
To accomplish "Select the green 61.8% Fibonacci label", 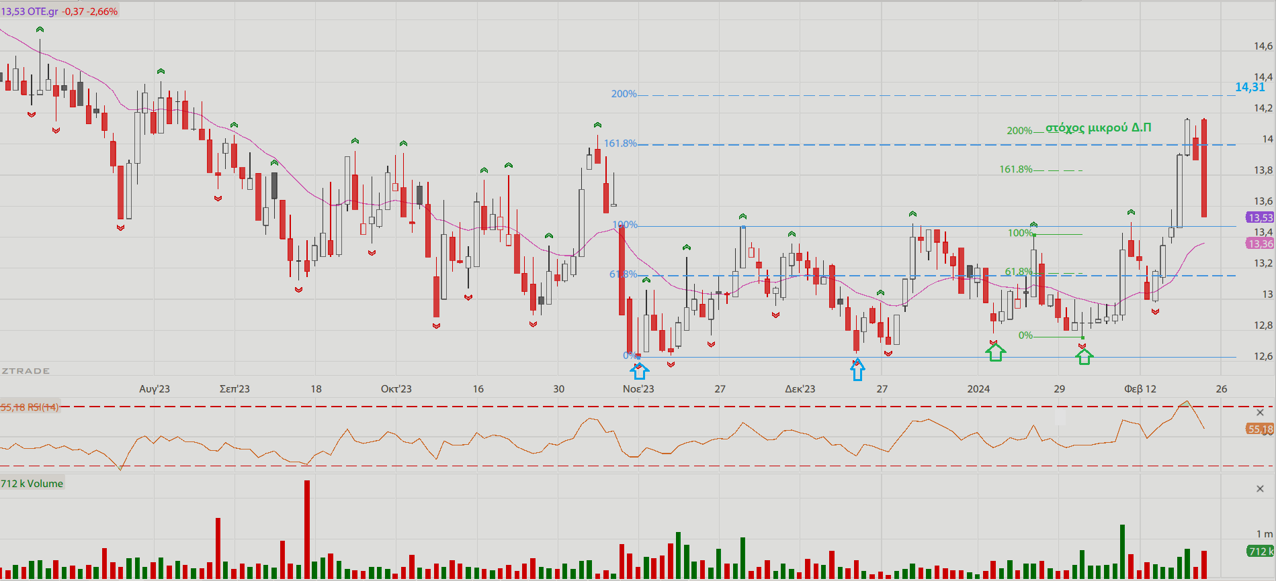I will pos(1019,272).
